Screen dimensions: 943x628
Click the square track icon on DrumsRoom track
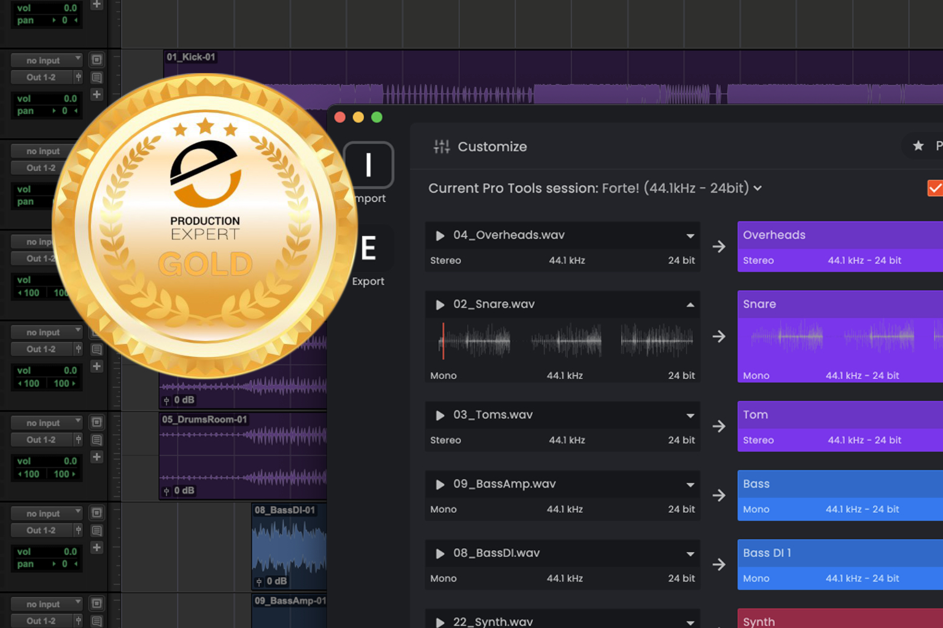pyautogui.click(x=96, y=422)
